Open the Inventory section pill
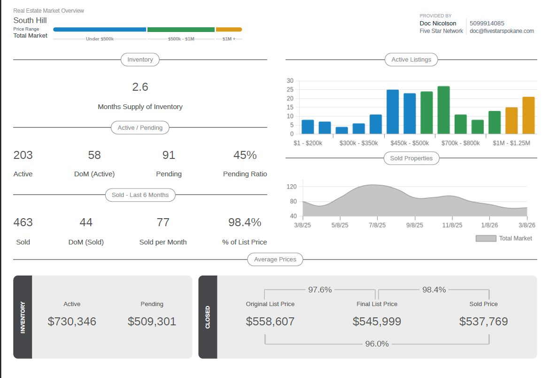The width and height of the screenshot is (549, 378). pyautogui.click(x=140, y=59)
